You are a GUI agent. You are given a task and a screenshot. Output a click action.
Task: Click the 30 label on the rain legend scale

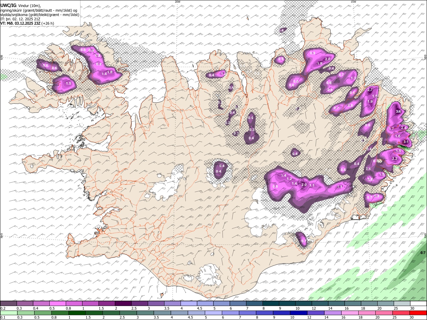tap(412, 318)
